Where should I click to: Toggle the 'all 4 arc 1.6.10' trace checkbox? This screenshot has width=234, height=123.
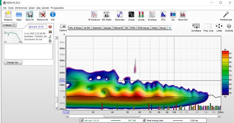(82, 120)
